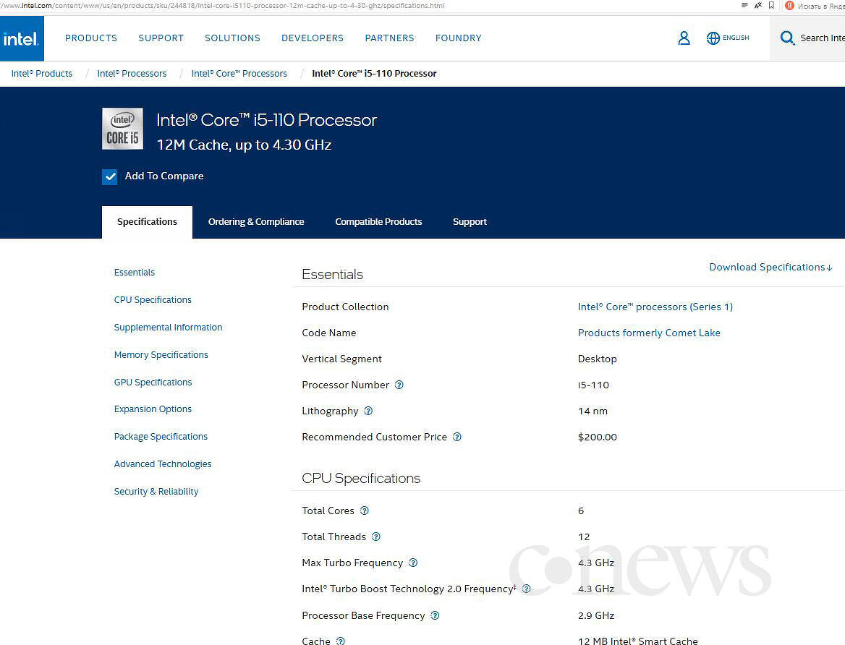
Task: Click the Yandex search icon
Action: pos(789,5)
